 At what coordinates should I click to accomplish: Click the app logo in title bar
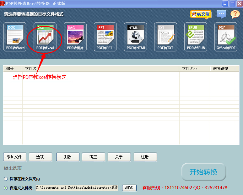[2, 3]
